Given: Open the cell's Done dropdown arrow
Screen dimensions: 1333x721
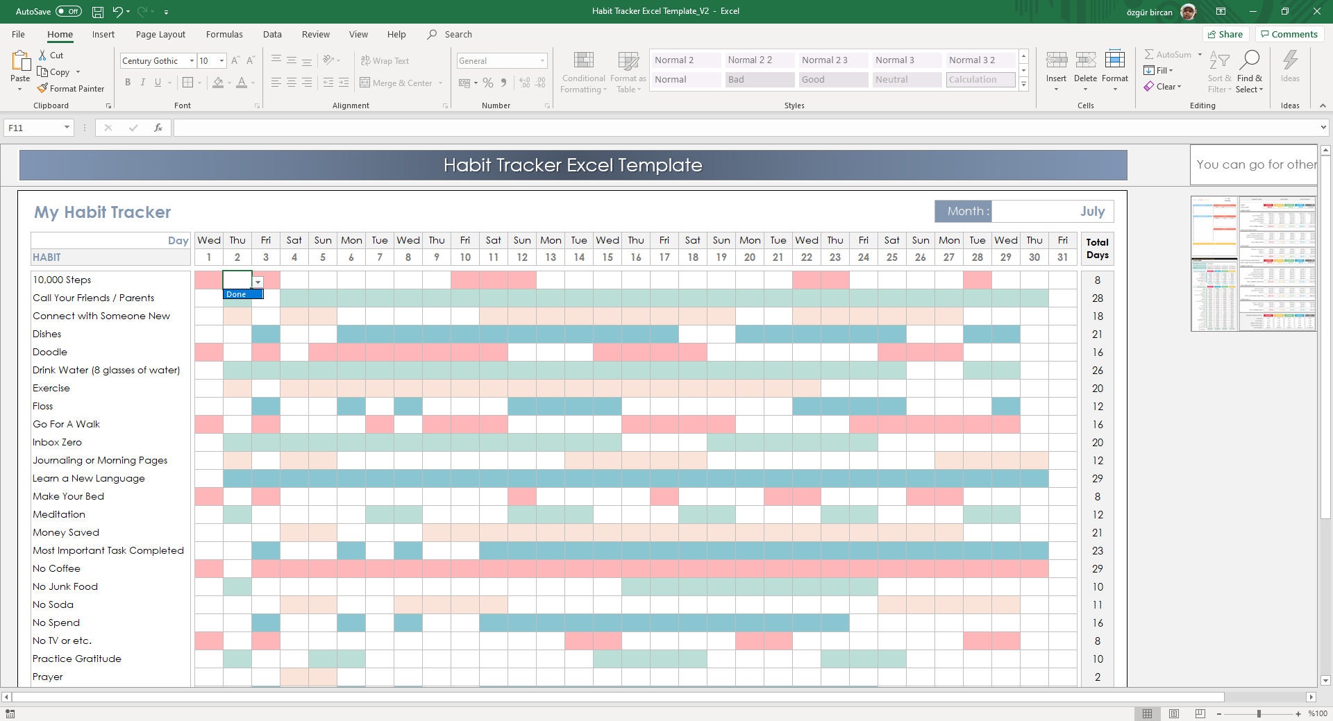Looking at the screenshot, I should pos(258,282).
